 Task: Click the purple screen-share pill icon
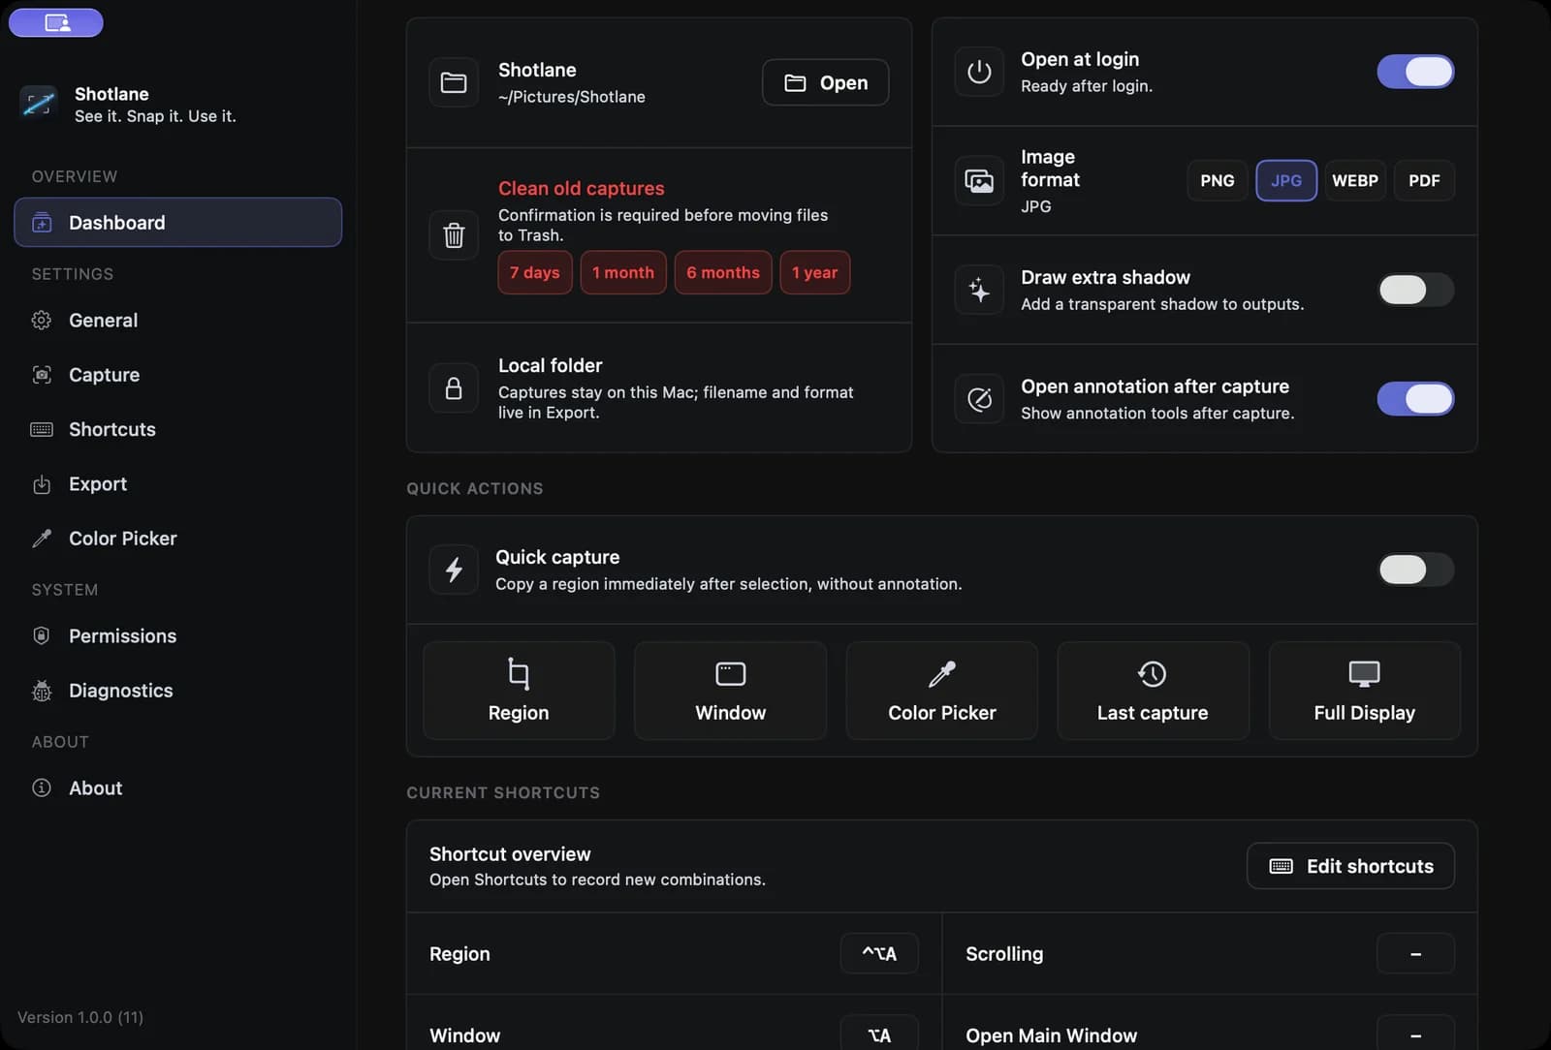[x=56, y=23]
